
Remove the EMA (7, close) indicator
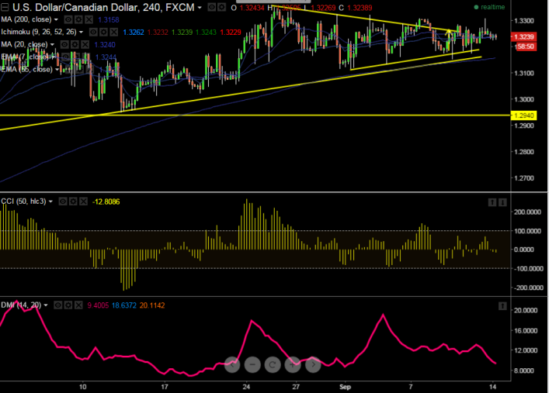pos(86,57)
